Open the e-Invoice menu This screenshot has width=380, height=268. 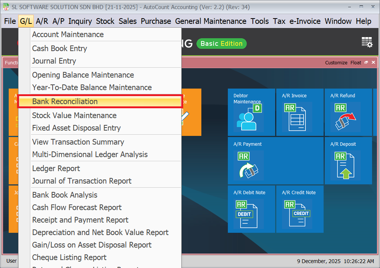pos(305,21)
